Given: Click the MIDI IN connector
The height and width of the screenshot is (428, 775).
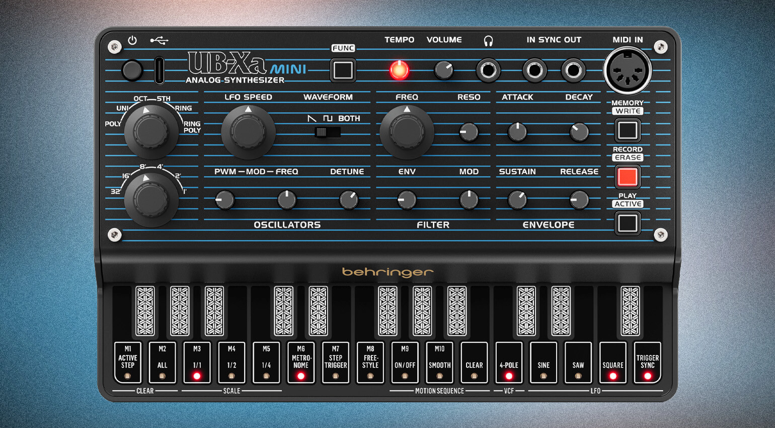Looking at the screenshot, I should (x=628, y=70).
